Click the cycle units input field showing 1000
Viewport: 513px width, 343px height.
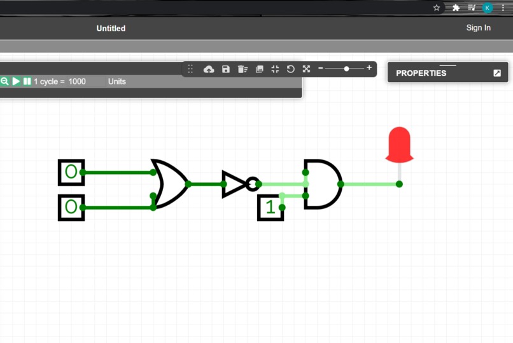[x=87, y=81]
